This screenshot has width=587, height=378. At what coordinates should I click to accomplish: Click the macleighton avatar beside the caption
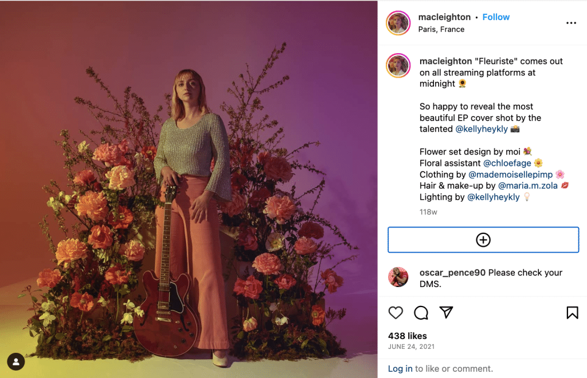[x=398, y=66]
